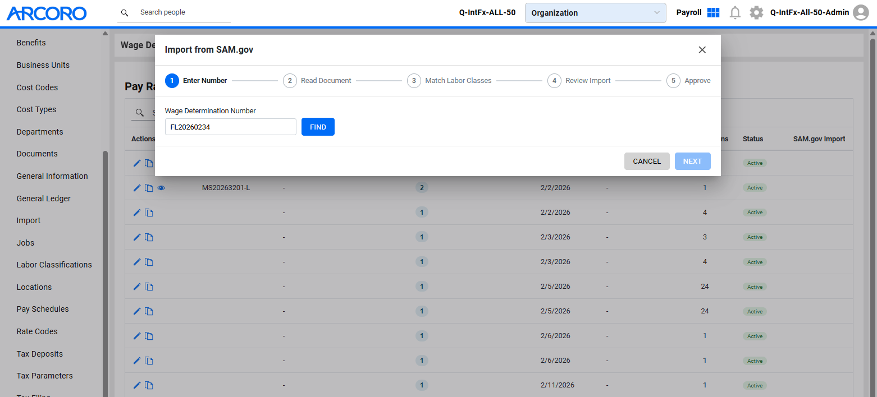The width and height of the screenshot is (877, 397).
Task: Edit the 2/2/2026 row showing count 4
Action: (x=137, y=213)
